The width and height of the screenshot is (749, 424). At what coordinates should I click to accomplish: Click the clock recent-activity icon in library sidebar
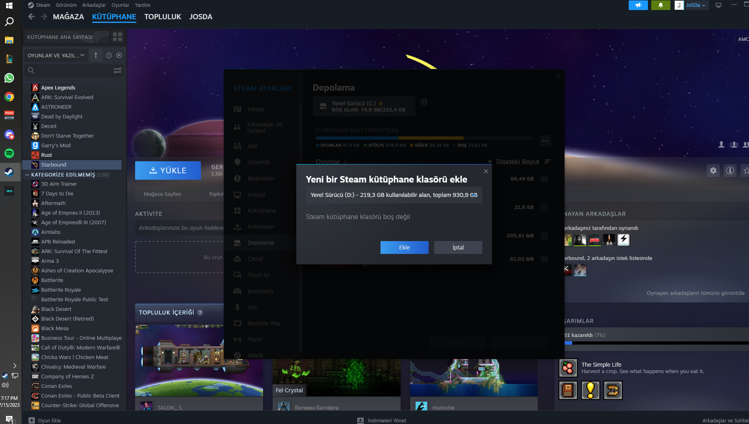coord(109,55)
